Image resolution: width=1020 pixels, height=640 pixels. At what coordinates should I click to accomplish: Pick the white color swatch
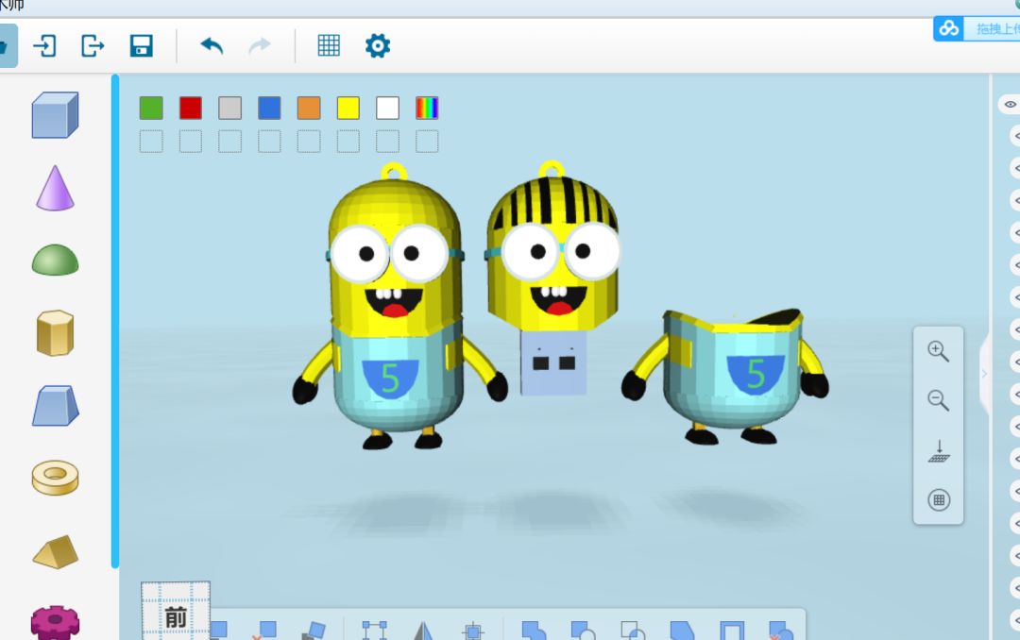pos(388,108)
